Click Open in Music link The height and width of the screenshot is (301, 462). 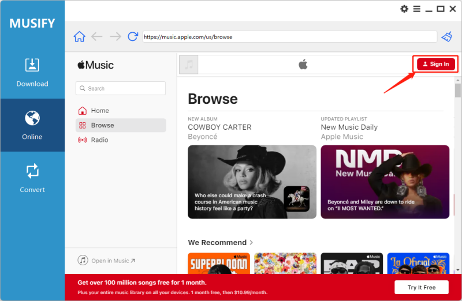[106, 261]
